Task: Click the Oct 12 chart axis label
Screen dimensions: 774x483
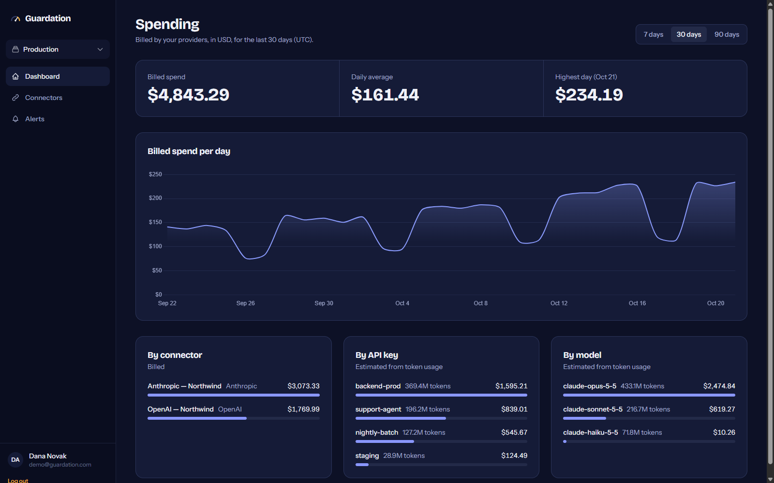Action: point(559,303)
